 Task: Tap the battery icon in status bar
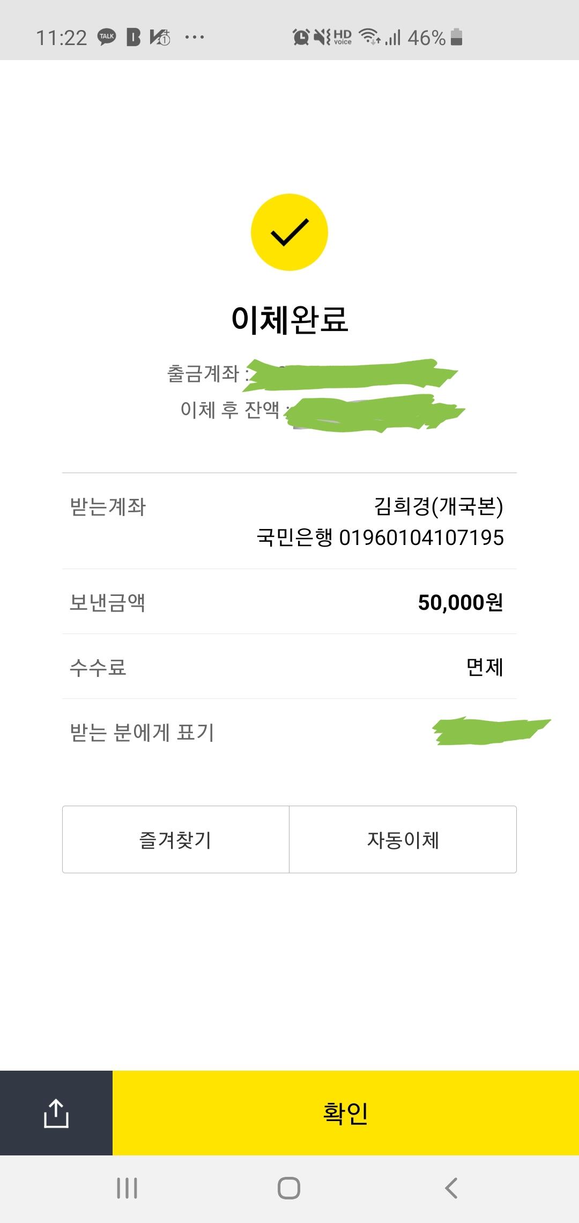(x=456, y=37)
